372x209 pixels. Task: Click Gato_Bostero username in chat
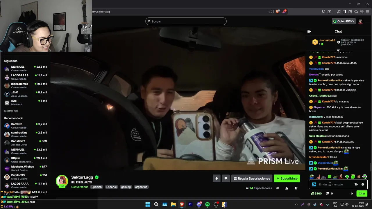point(317,136)
